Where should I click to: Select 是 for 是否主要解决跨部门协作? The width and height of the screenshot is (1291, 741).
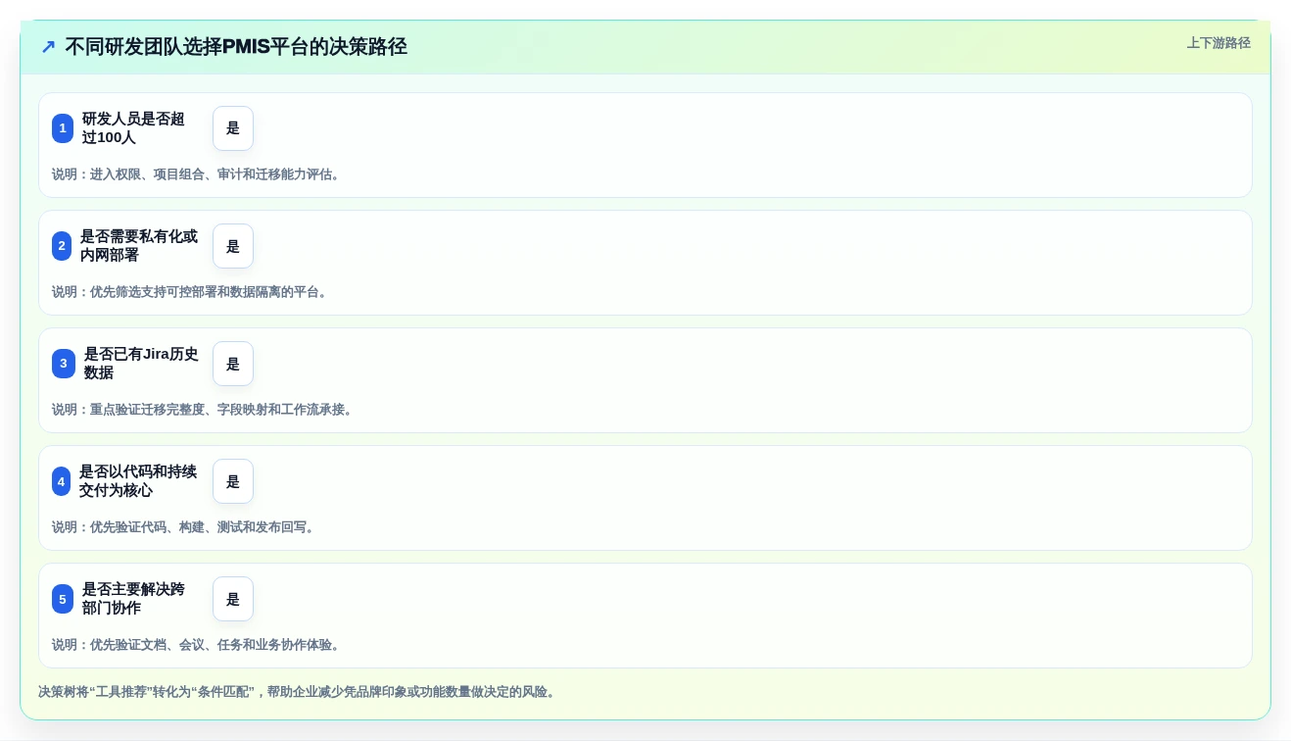[233, 599]
